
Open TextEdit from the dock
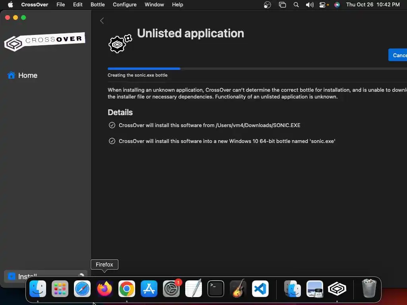pos(194,289)
